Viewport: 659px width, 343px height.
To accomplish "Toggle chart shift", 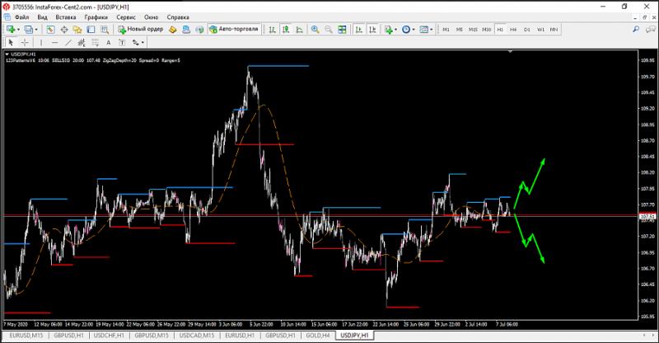I will coord(372,30).
